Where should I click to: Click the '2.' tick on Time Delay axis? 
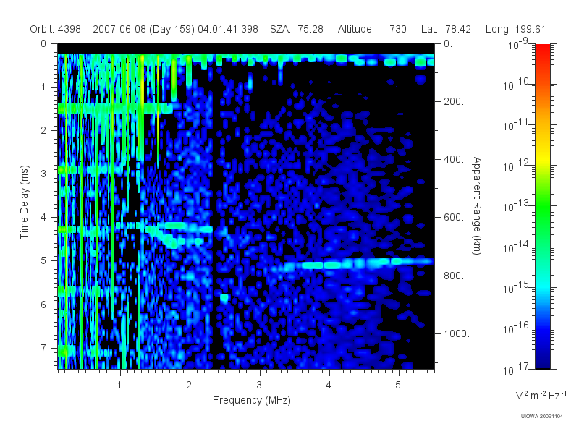pyautogui.click(x=45, y=131)
